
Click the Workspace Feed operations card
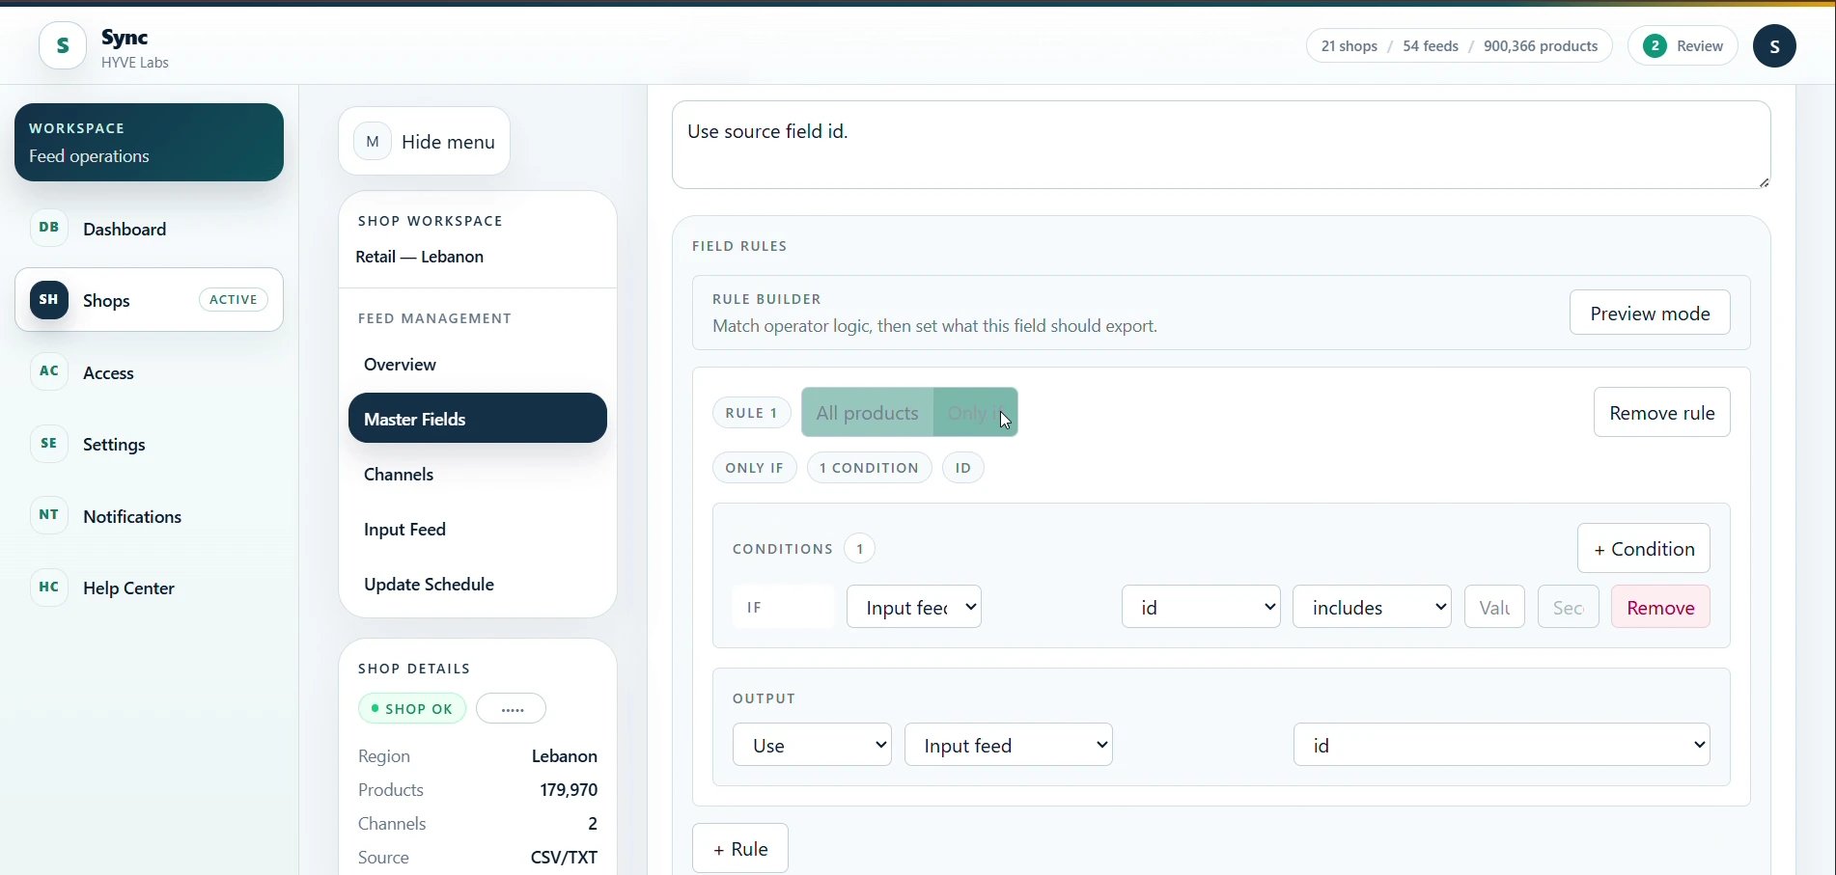point(150,143)
